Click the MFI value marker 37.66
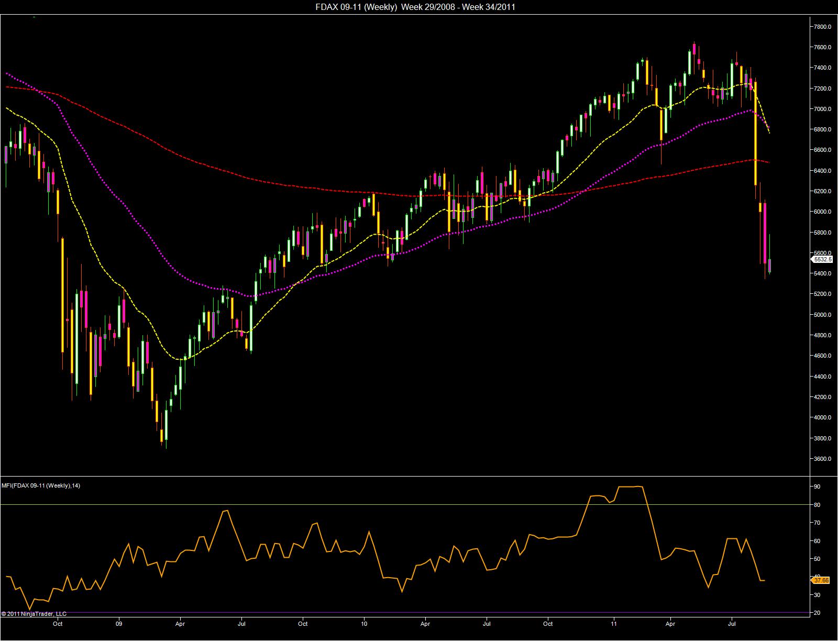The height and width of the screenshot is (641, 838). click(x=821, y=580)
